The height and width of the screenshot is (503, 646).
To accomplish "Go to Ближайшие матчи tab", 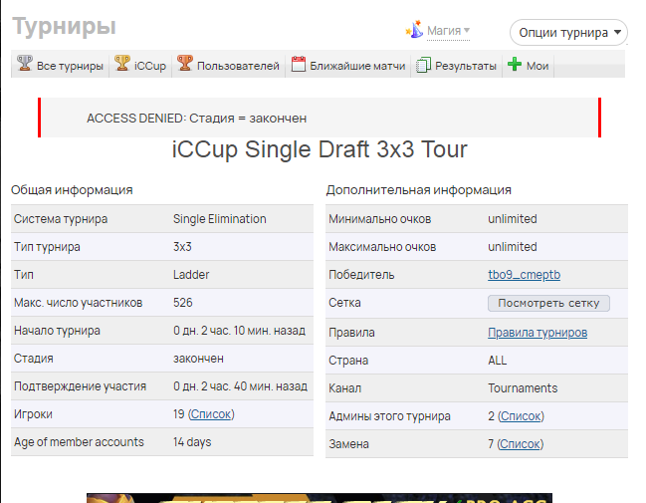I will 348,65.
